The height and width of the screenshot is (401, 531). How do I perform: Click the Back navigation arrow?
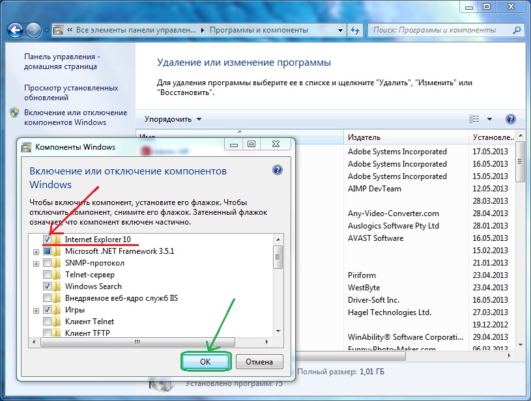coord(15,31)
